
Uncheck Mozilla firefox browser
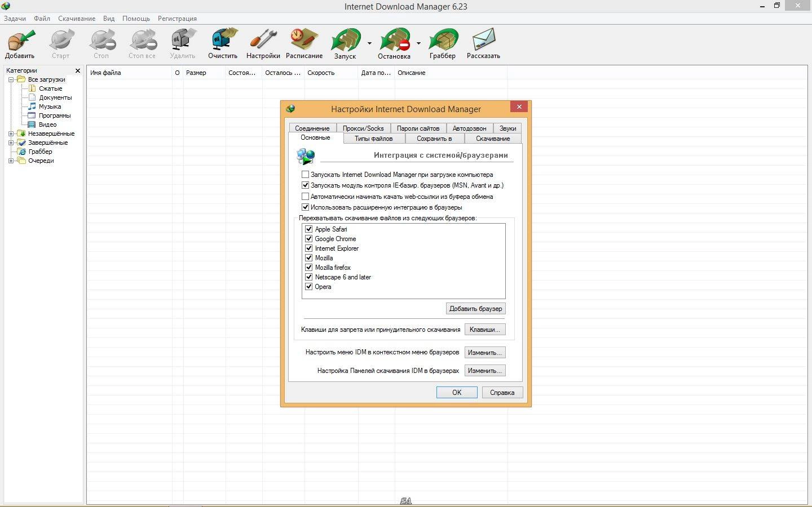pyautogui.click(x=308, y=268)
